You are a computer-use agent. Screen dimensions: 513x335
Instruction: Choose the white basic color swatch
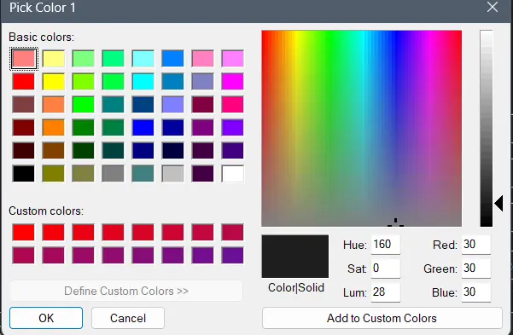[x=233, y=174]
